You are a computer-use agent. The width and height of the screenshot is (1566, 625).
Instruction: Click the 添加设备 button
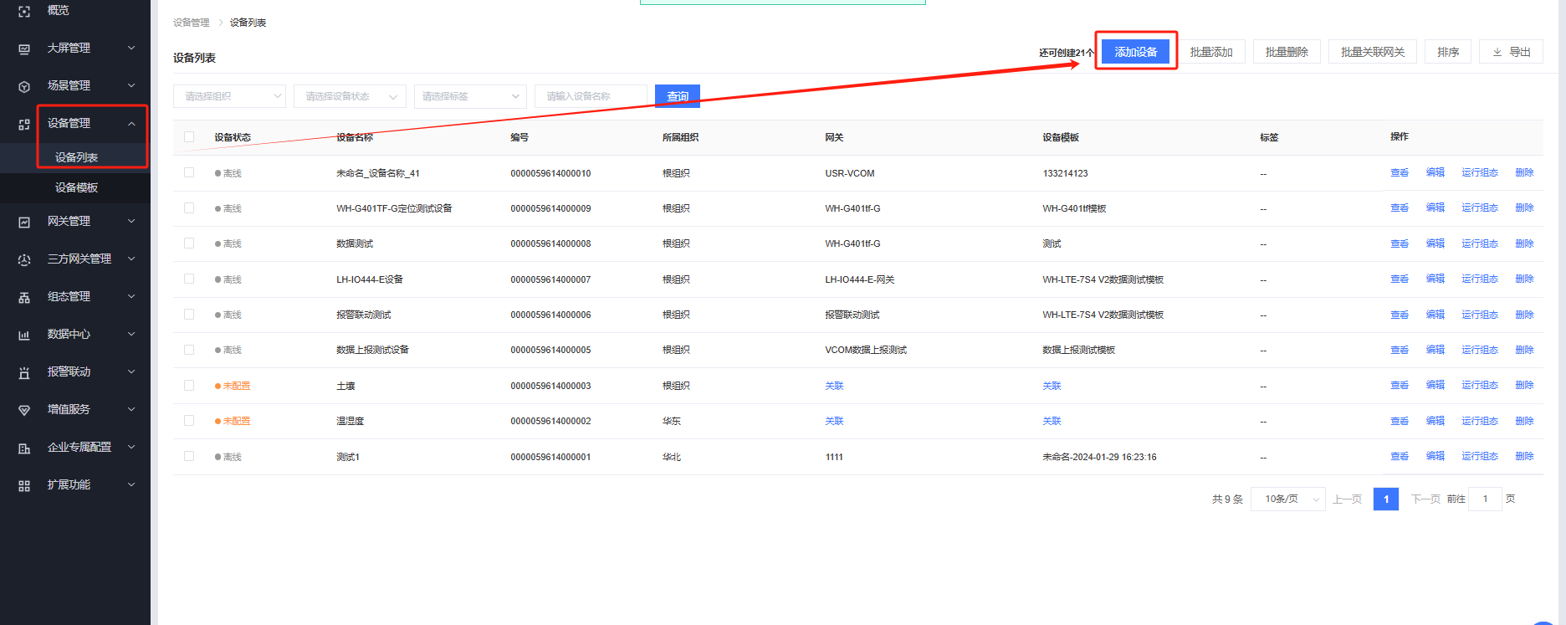[1135, 52]
